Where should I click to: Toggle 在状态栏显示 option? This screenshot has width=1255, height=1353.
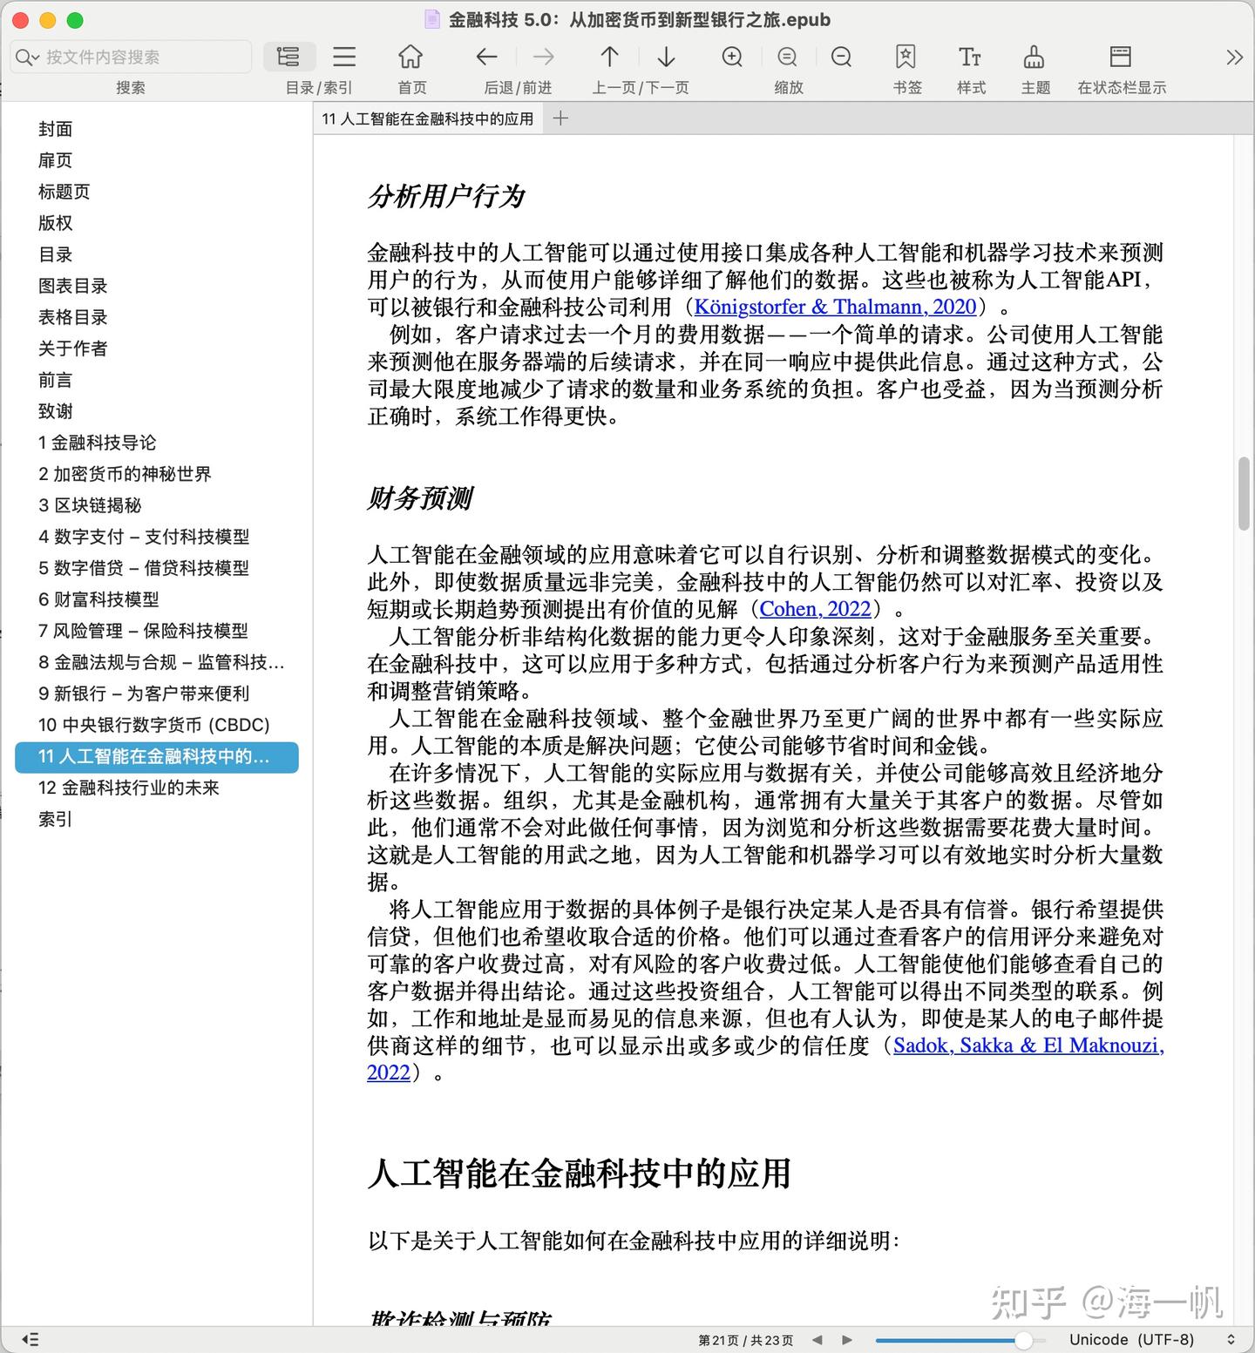click(1120, 56)
